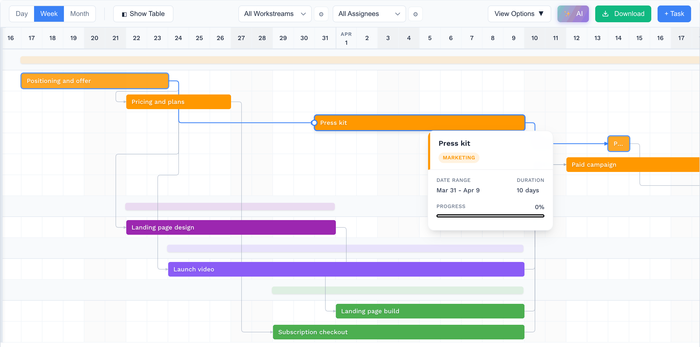This screenshot has height=347, width=700.
Task: Click Show Table button
Action: (x=143, y=14)
